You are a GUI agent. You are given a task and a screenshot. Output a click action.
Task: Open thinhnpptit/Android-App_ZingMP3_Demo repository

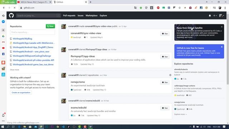[33, 47]
